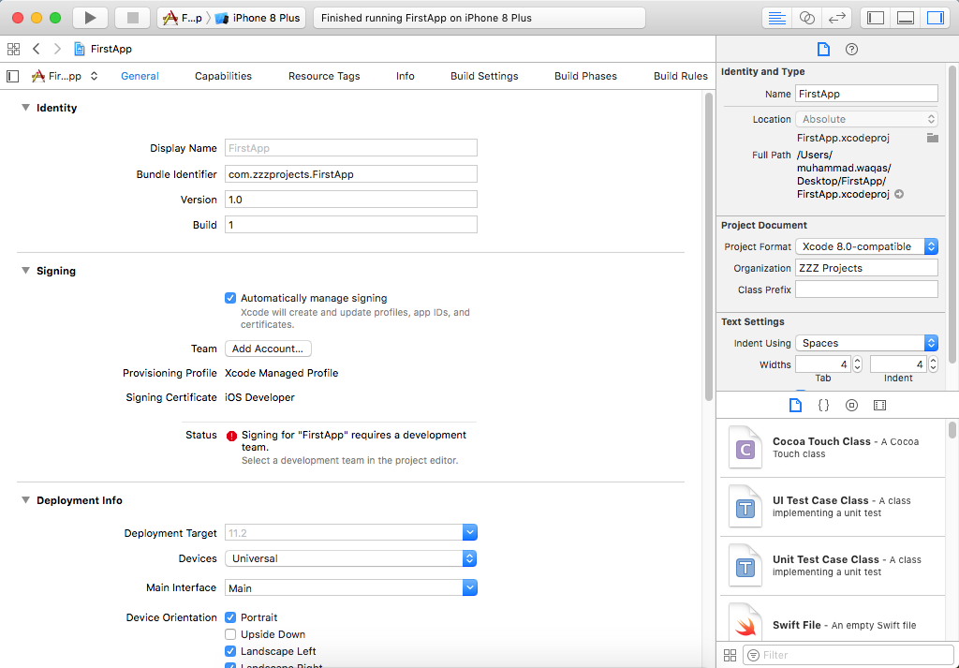
Task: Open the Build Phases tab
Action: pos(586,76)
